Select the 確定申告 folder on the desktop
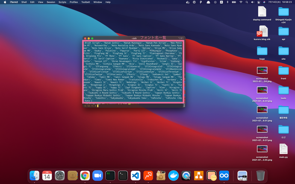The image size is (295, 184). tap(283, 110)
